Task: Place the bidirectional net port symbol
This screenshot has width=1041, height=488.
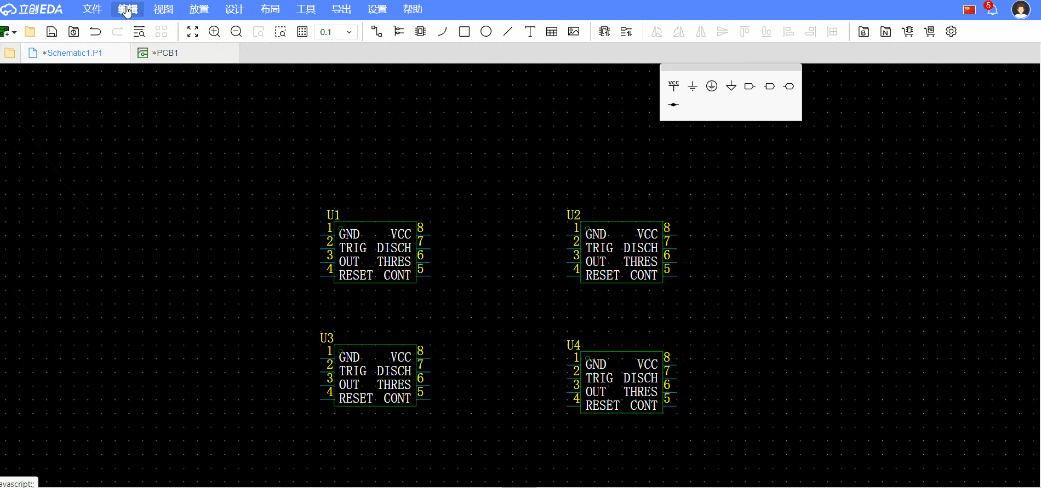Action: click(788, 86)
